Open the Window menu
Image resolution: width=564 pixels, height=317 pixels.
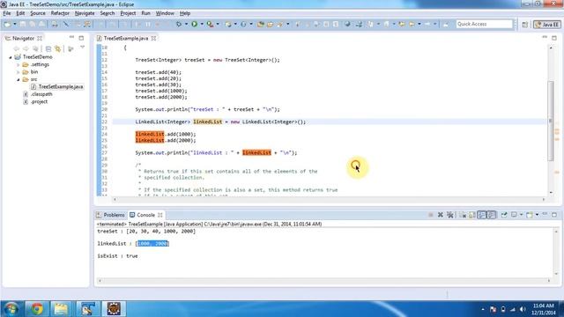pos(165,13)
